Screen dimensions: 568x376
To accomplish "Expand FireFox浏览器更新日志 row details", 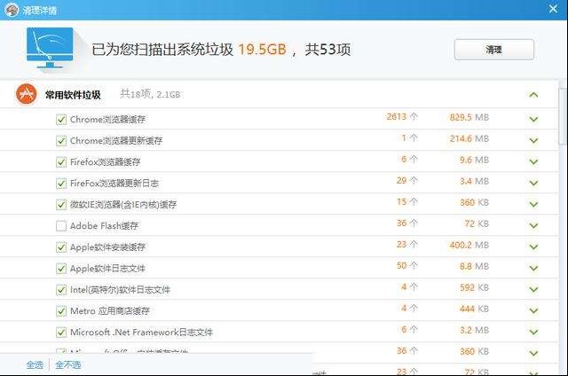I will pyautogui.click(x=533, y=183).
